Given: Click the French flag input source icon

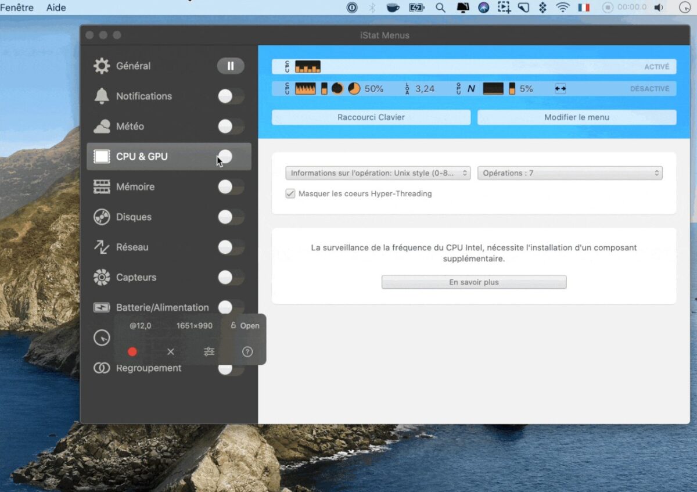Looking at the screenshot, I should (584, 8).
